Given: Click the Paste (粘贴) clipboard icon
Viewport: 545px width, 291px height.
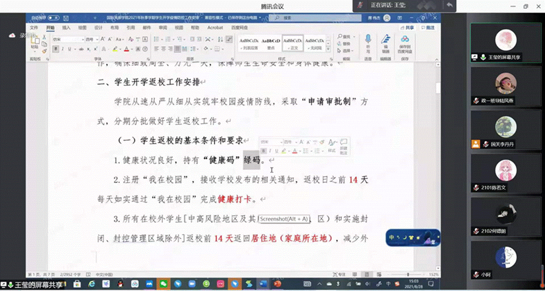Looking at the screenshot, I should point(34,43).
